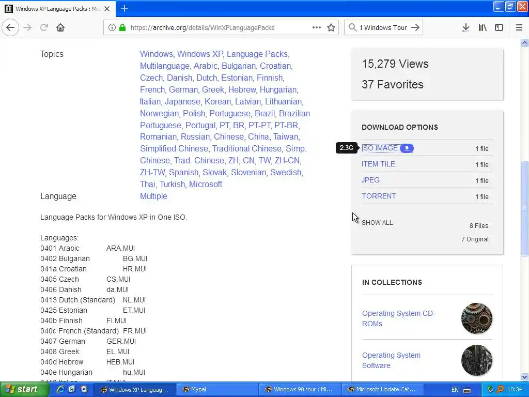The width and height of the screenshot is (529, 397).
Task: Open the JPEG download option
Action: 370,180
